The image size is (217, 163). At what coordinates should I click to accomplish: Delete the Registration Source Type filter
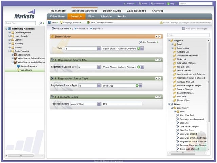(x=160, y=78)
